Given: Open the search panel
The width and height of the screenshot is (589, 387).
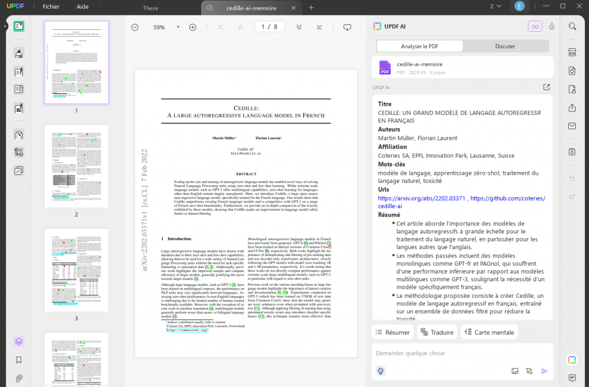Looking at the screenshot, I should tap(572, 26).
